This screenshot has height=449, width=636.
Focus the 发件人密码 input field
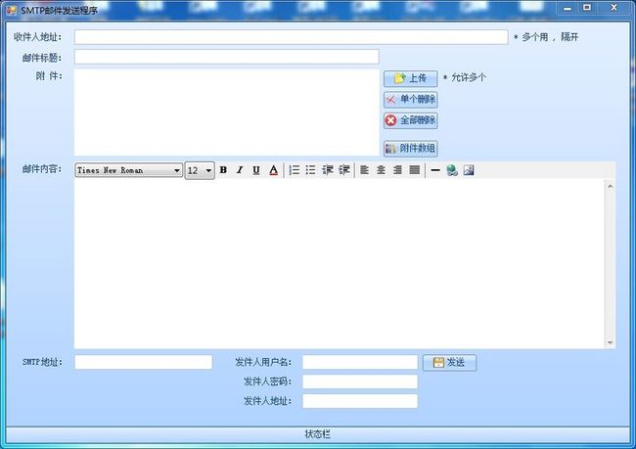(360, 382)
